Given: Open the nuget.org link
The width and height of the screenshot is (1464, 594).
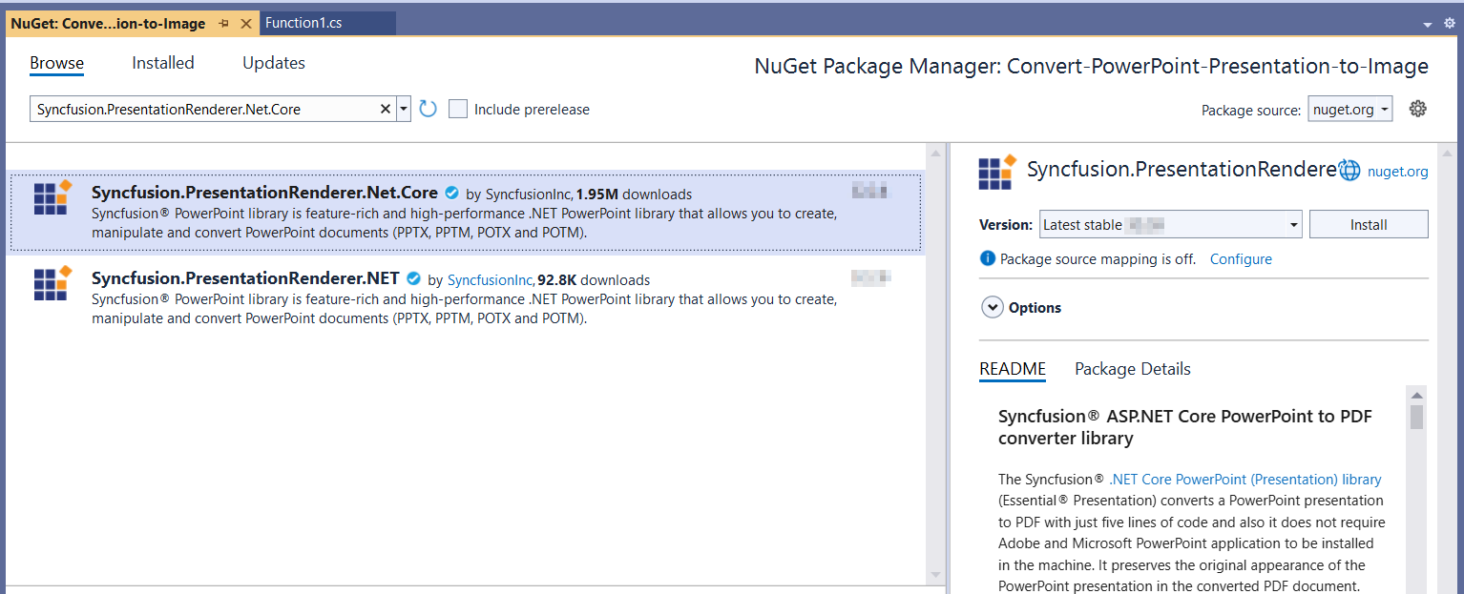Looking at the screenshot, I should [x=1397, y=172].
